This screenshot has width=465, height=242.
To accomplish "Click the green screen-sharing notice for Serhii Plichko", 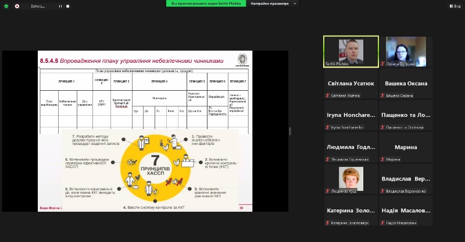I will pyautogui.click(x=206, y=3).
